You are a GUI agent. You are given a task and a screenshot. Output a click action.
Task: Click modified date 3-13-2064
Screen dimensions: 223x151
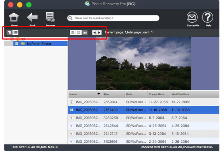[180, 134]
